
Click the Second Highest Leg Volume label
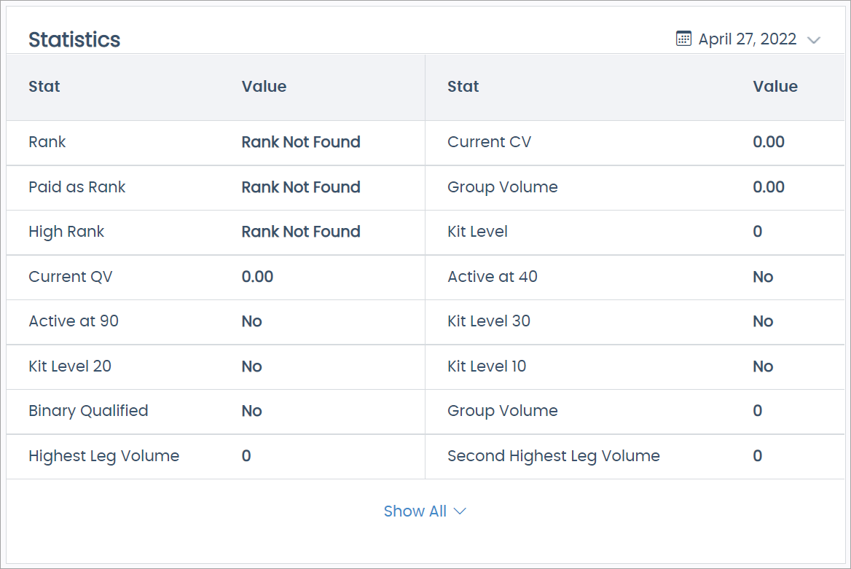point(553,456)
